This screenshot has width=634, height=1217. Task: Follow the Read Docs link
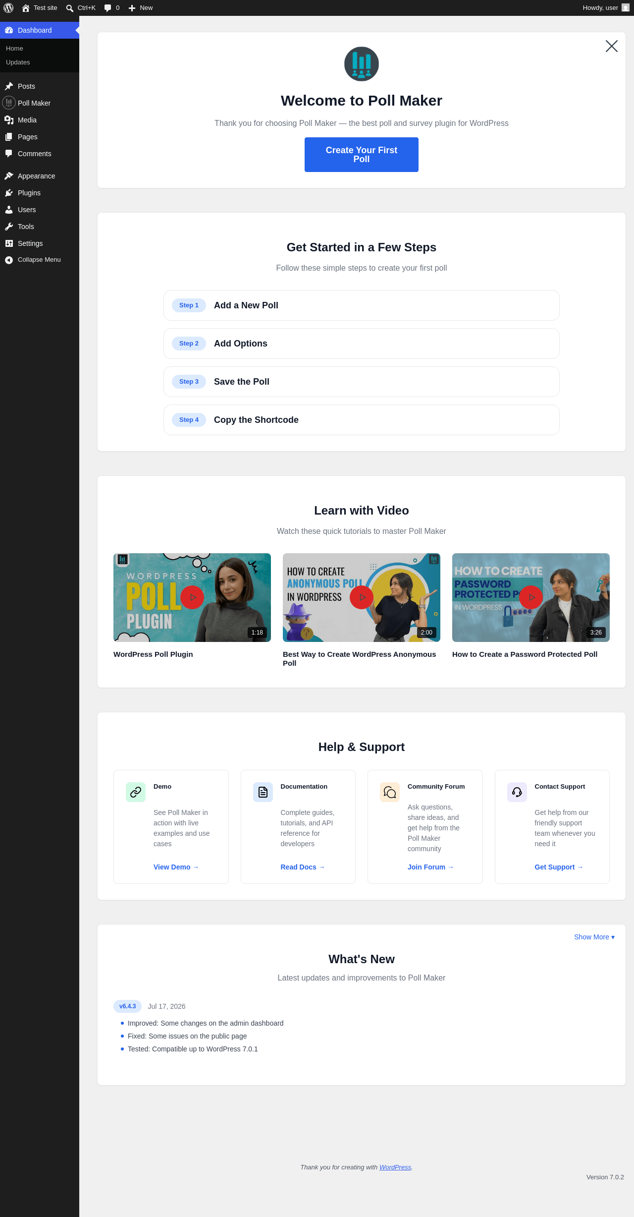tap(303, 867)
